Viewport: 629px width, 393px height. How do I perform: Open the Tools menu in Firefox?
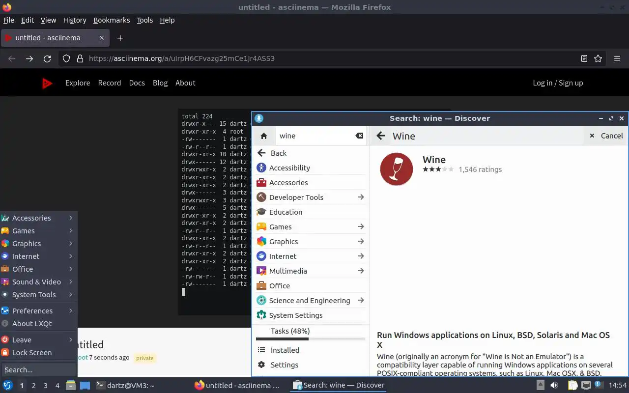coord(145,20)
